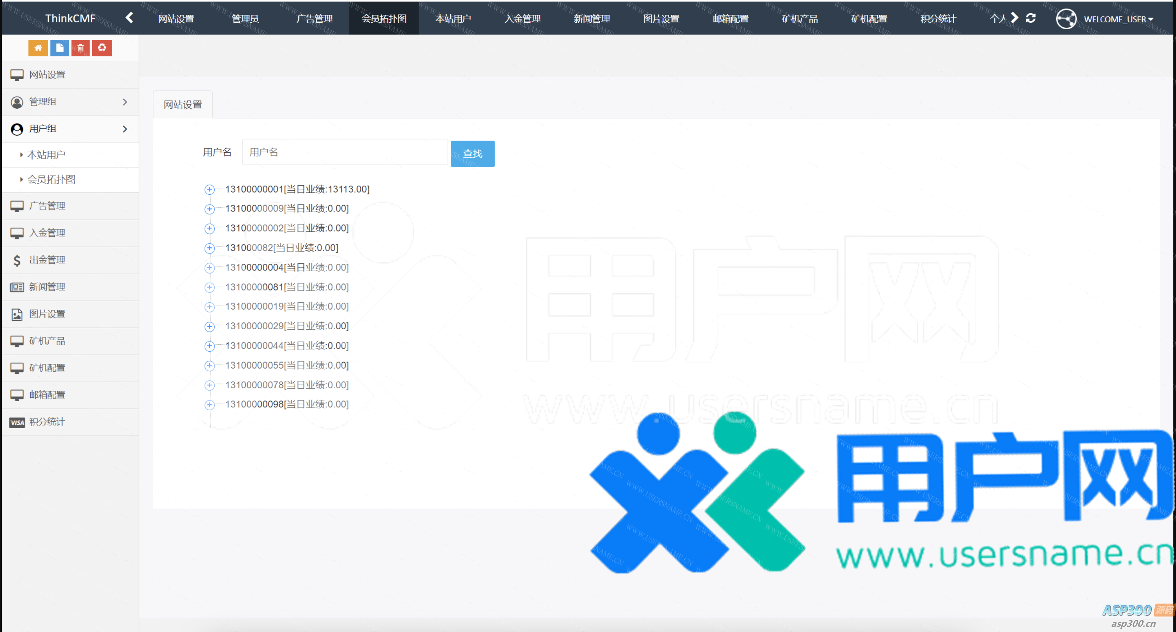Image resolution: width=1176 pixels, height=632 pixels.
Task: Expand tree node 13100000001
Action: click(209, 189)
